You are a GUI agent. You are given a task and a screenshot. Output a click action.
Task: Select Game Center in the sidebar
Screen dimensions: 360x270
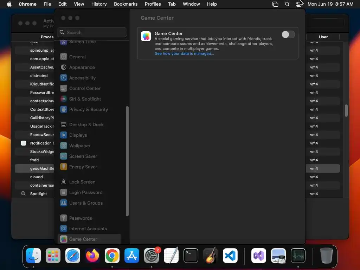click(x=90, y=239)
